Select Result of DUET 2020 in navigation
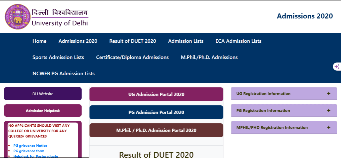The image size is (341, 158). click(133, 41)
